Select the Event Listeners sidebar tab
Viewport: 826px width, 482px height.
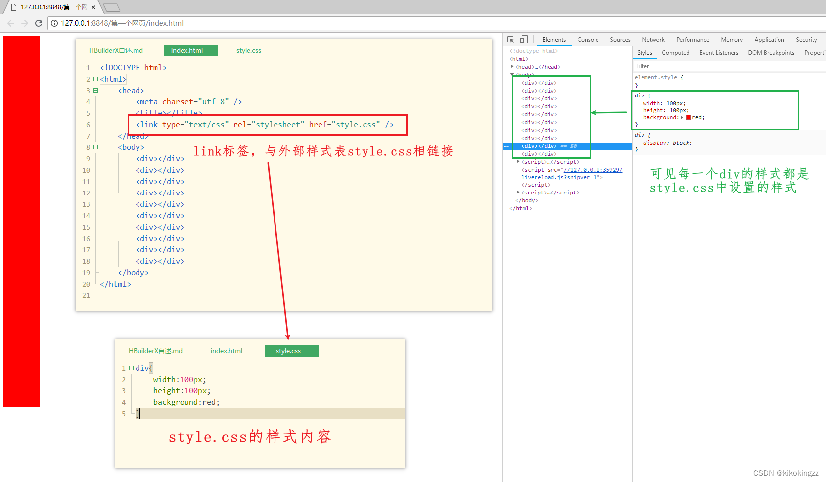[x=719, y=53]
